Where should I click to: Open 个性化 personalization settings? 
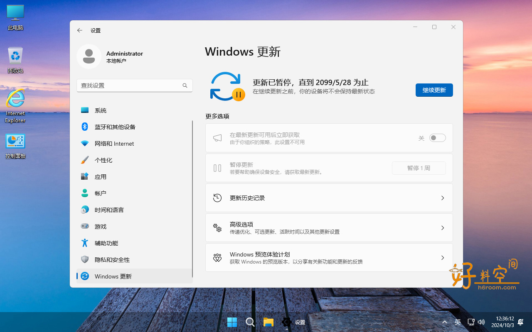(x=134, y=160)
